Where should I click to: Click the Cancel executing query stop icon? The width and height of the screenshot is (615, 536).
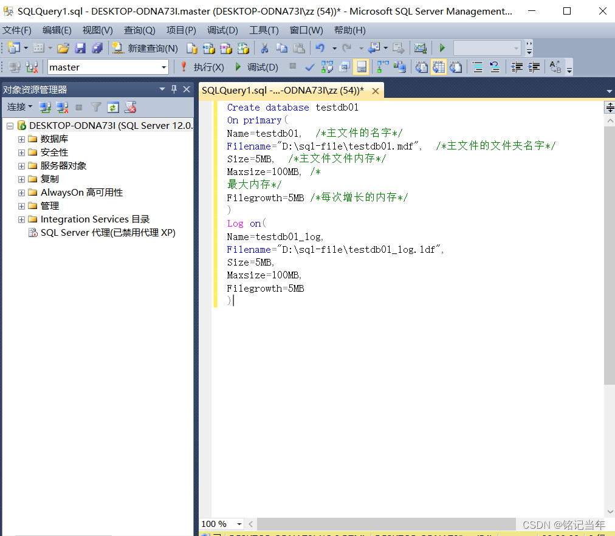(292, 66)
